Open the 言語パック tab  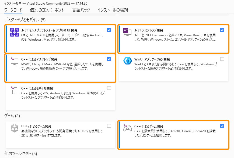tap(81, 10)
